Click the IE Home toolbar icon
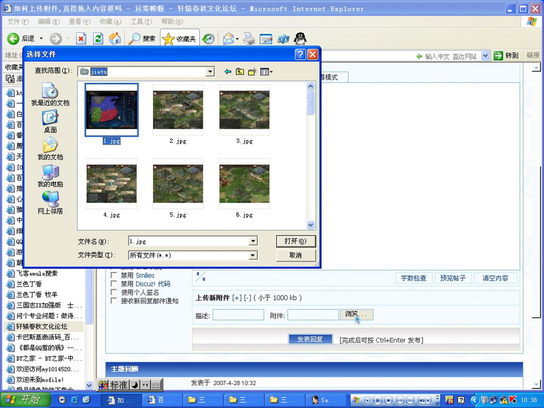This screenshot has width=544, height=408. [x=115, y=39]
